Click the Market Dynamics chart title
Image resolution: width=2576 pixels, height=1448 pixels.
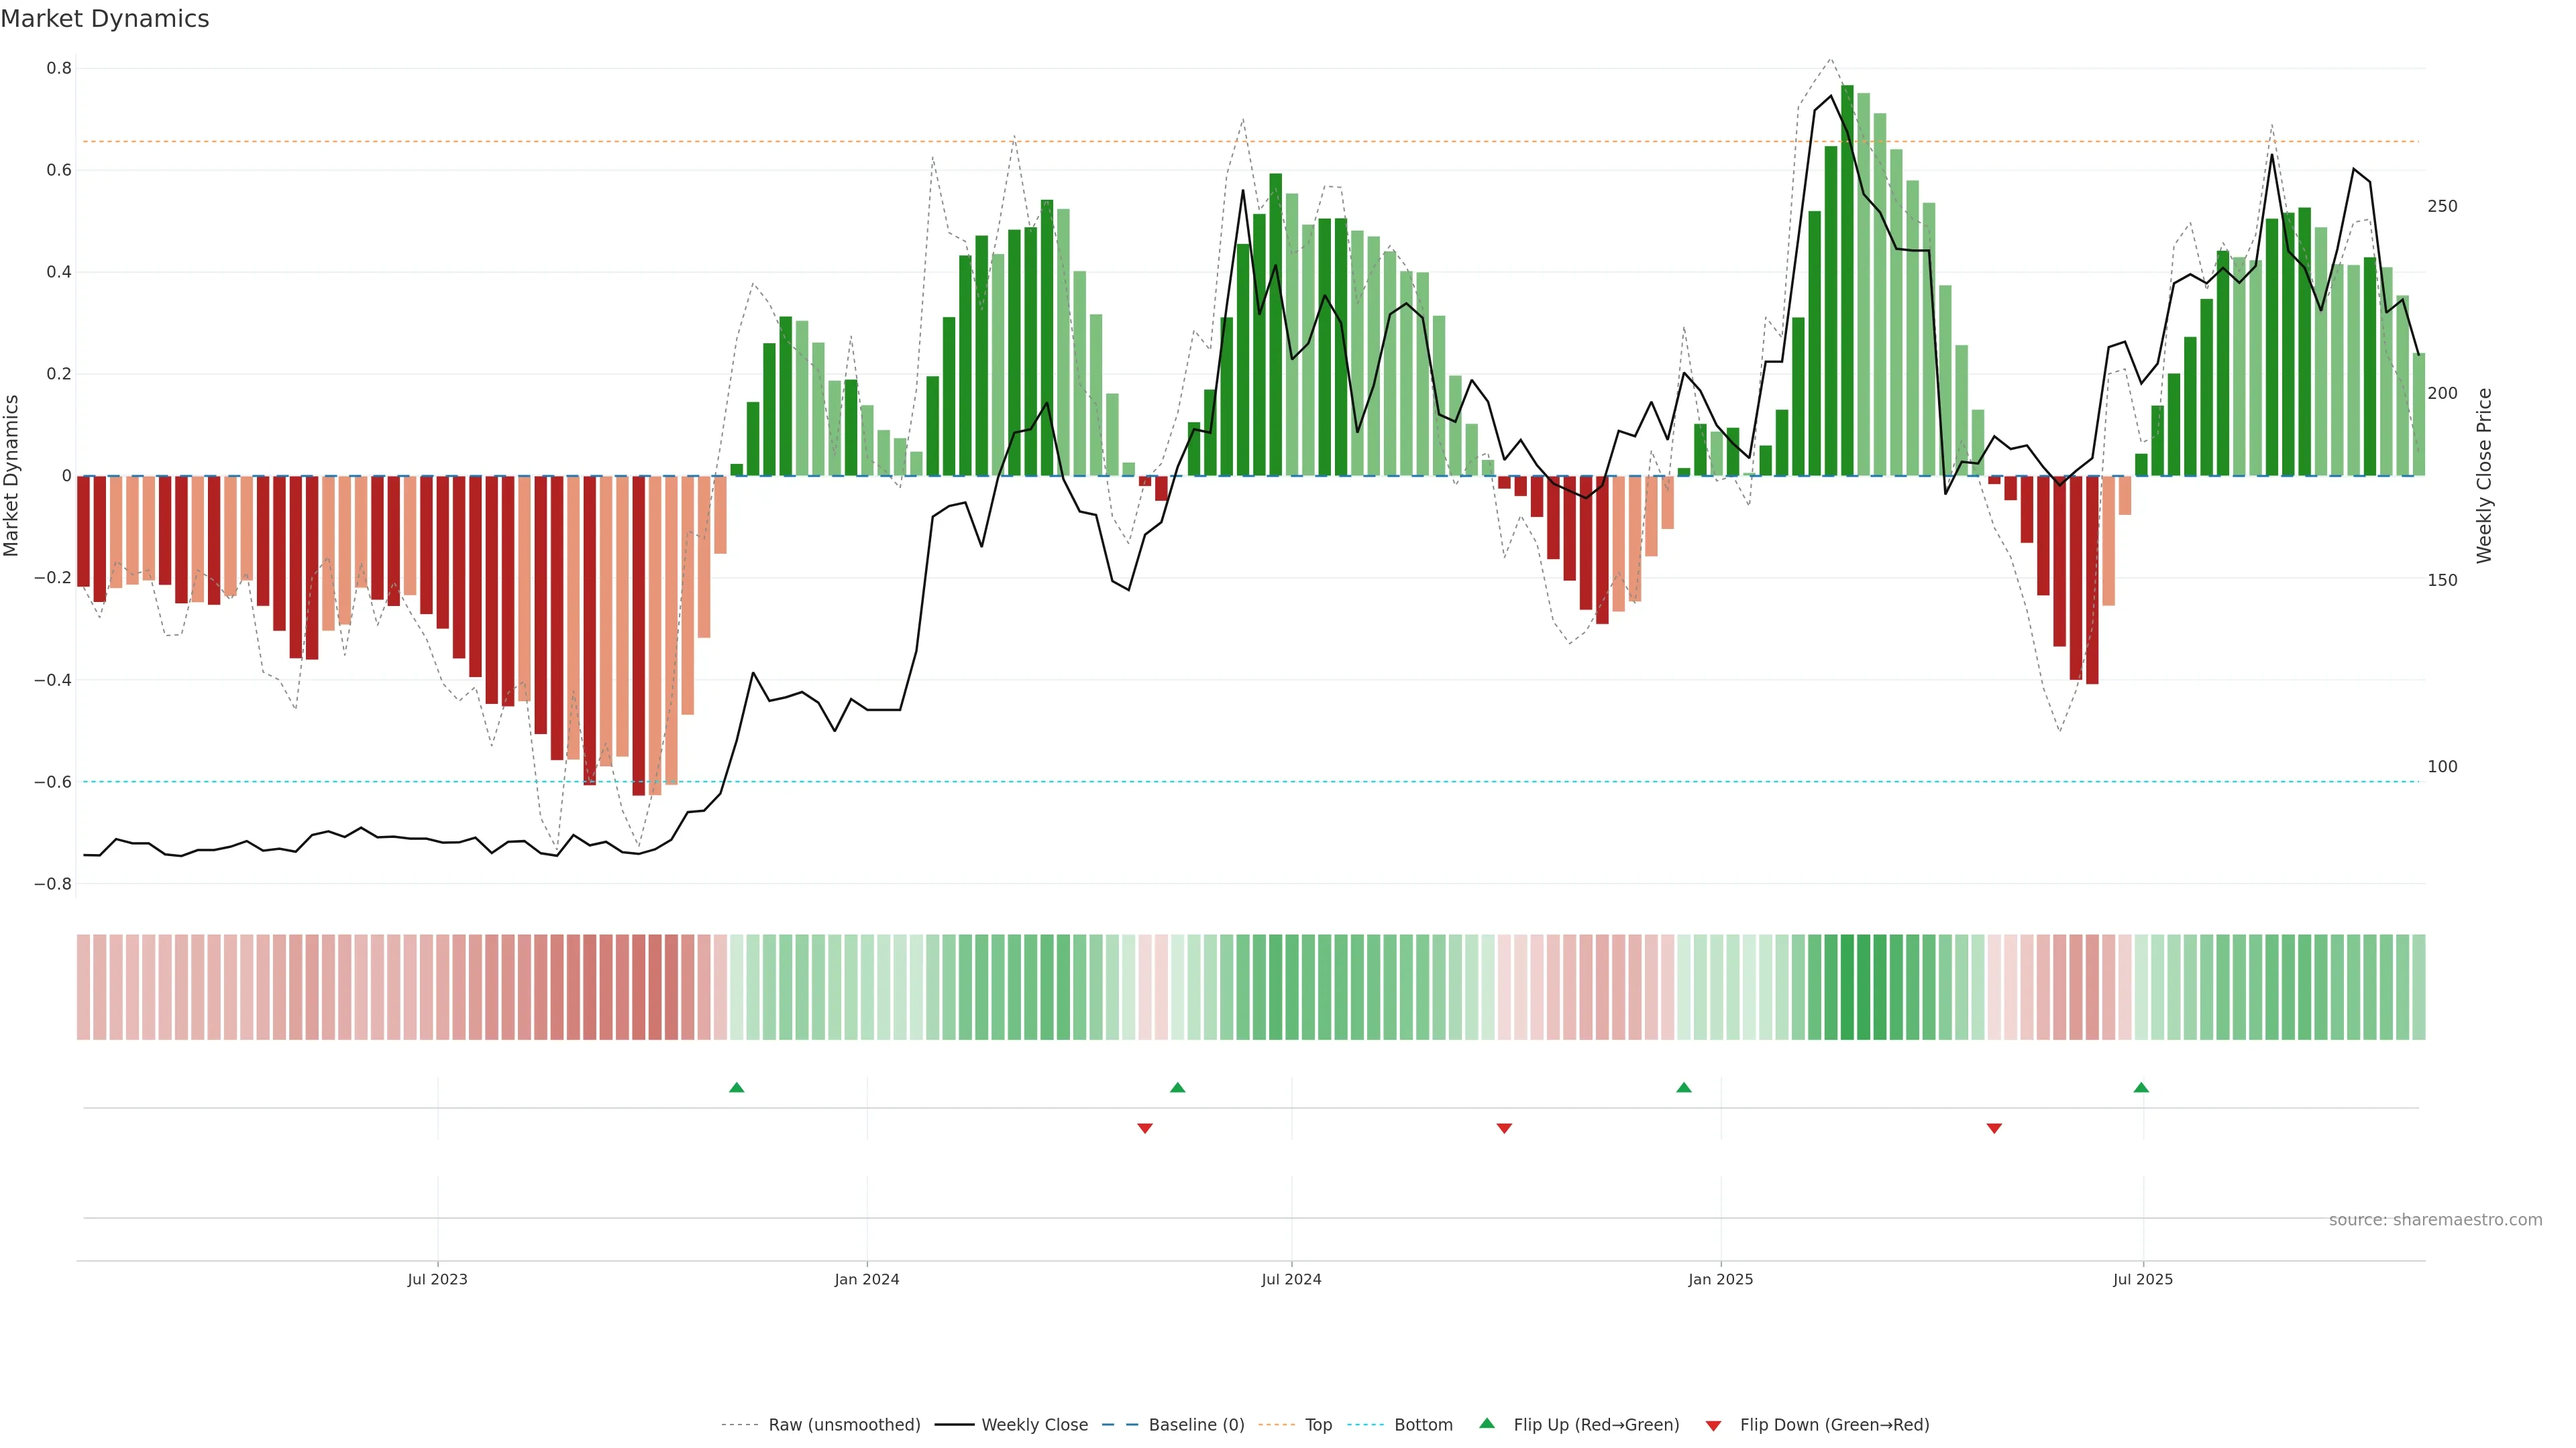pos(105,19)
